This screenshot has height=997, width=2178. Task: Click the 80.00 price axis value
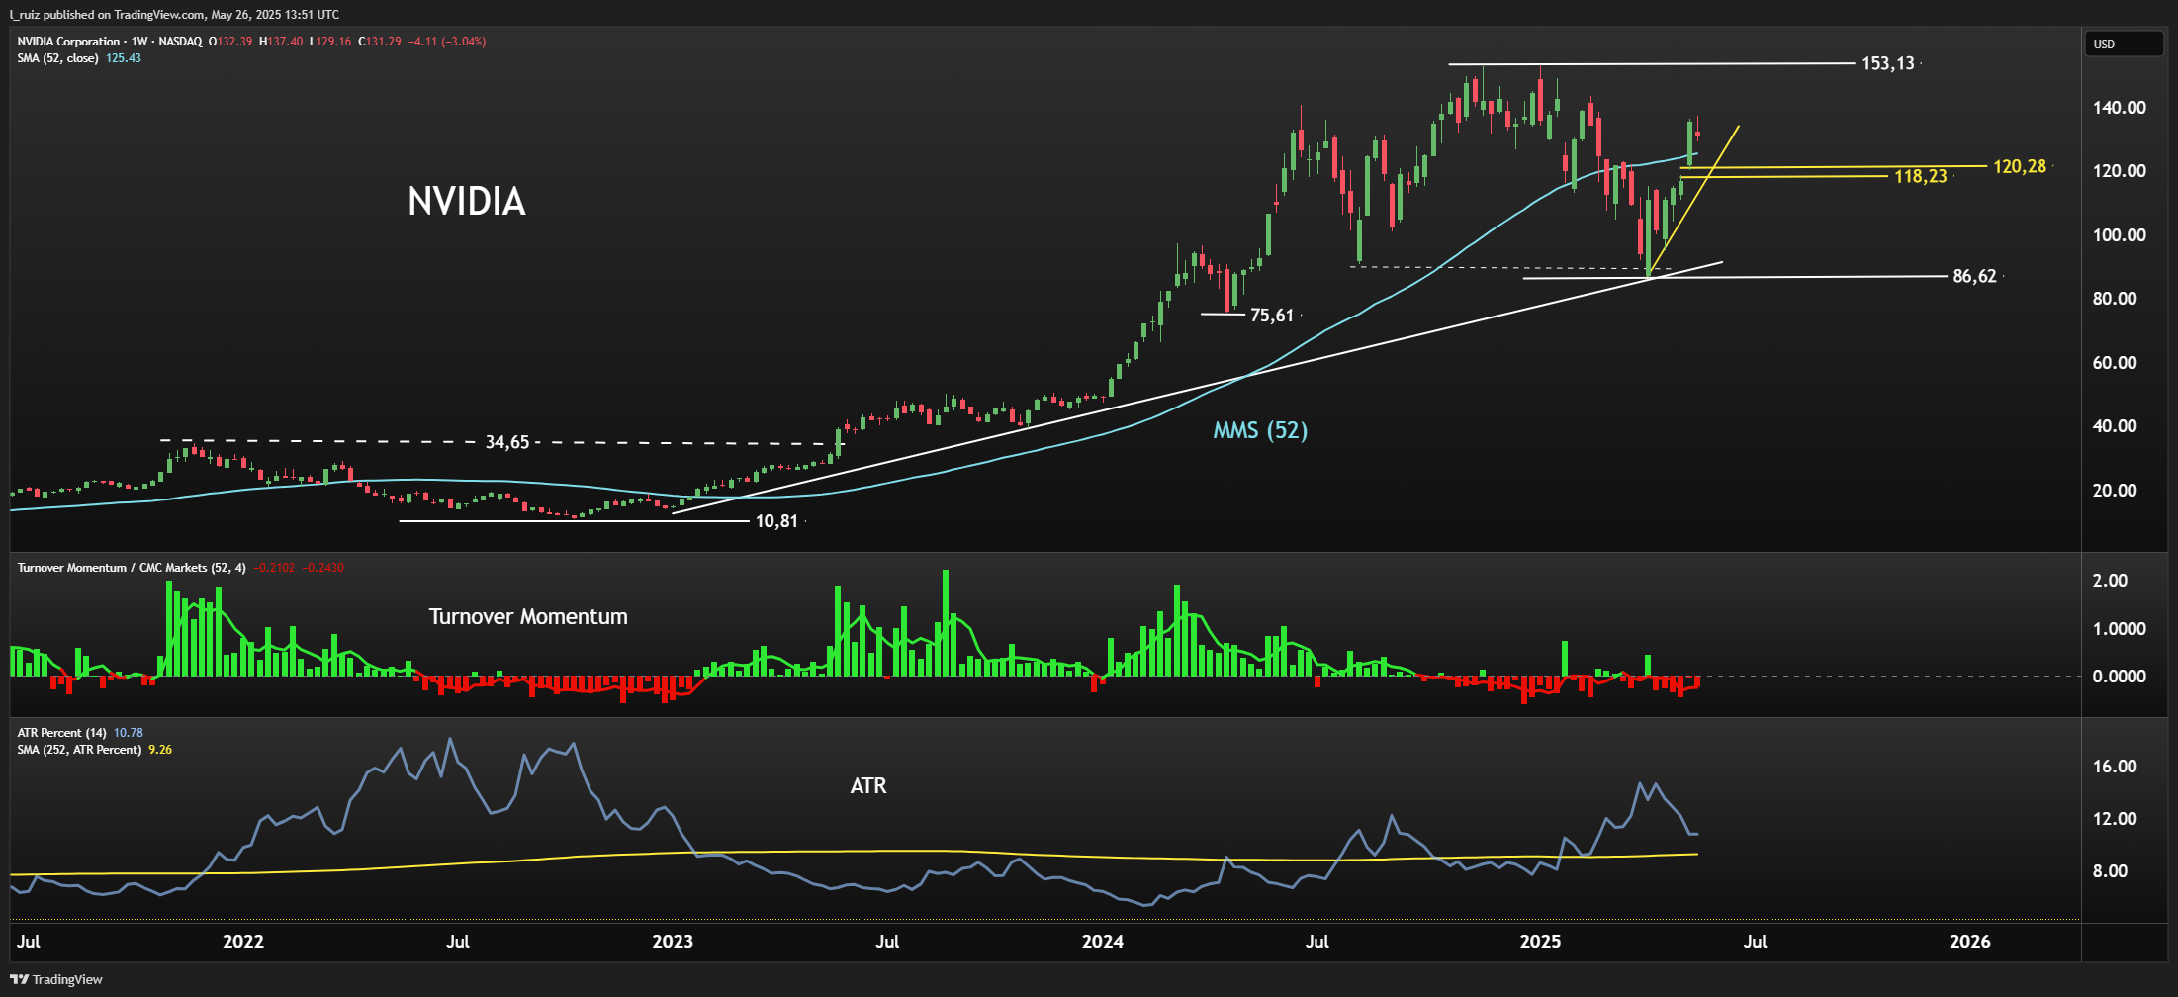2115,299
